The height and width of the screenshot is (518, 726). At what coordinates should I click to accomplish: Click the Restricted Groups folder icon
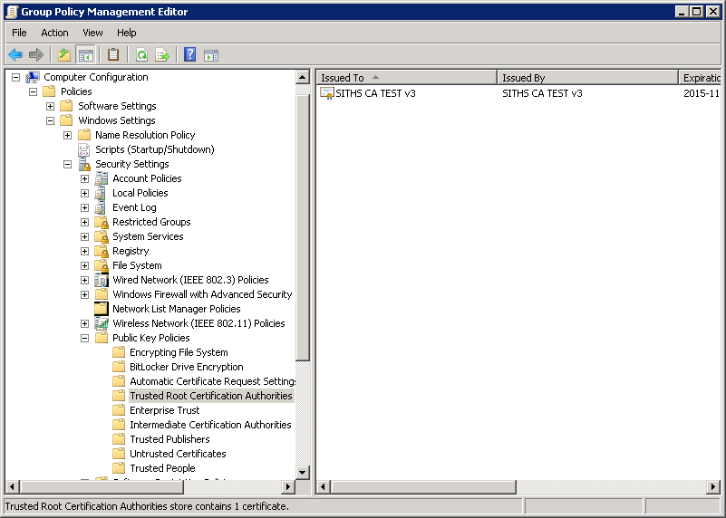[x=102, y=222]
